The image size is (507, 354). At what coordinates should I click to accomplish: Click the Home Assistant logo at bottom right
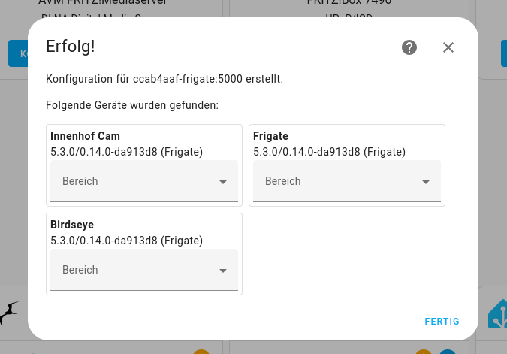click(498, 314)
